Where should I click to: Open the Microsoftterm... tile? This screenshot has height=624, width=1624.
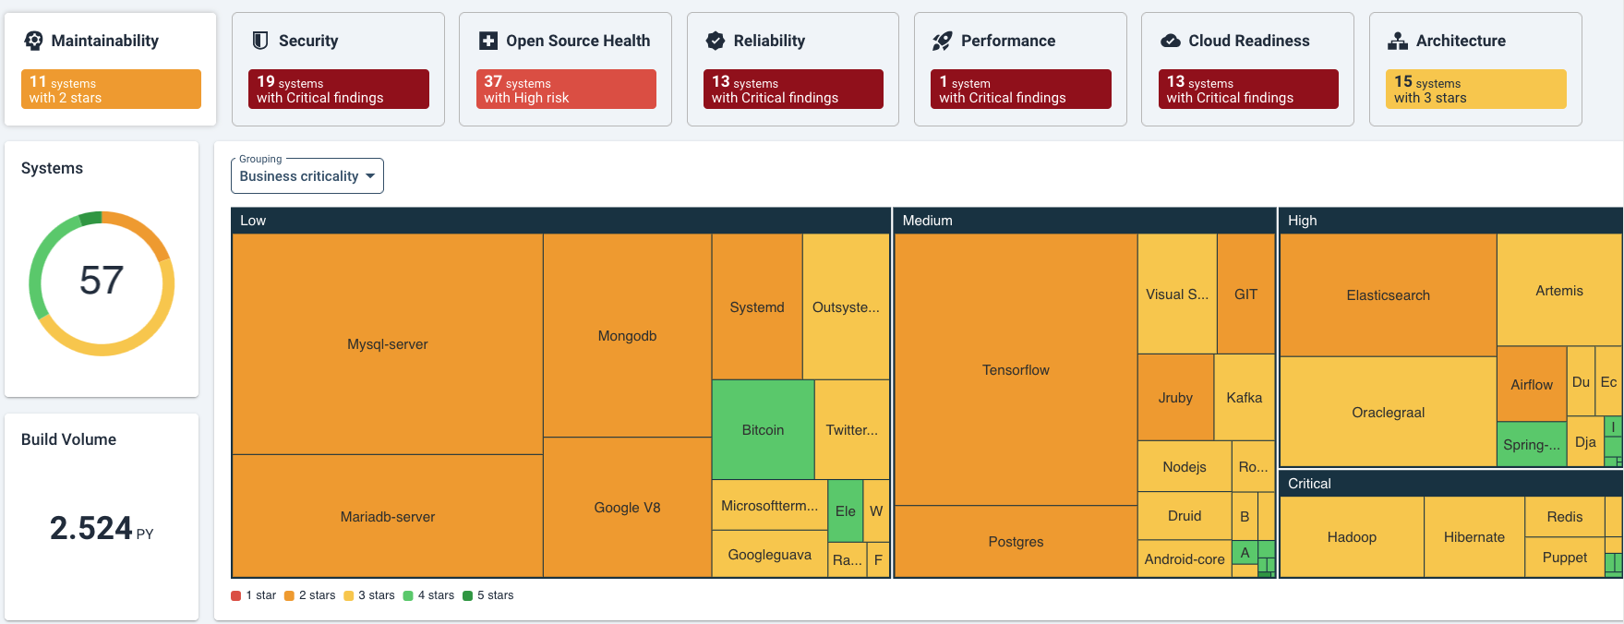tap(770, 505)
